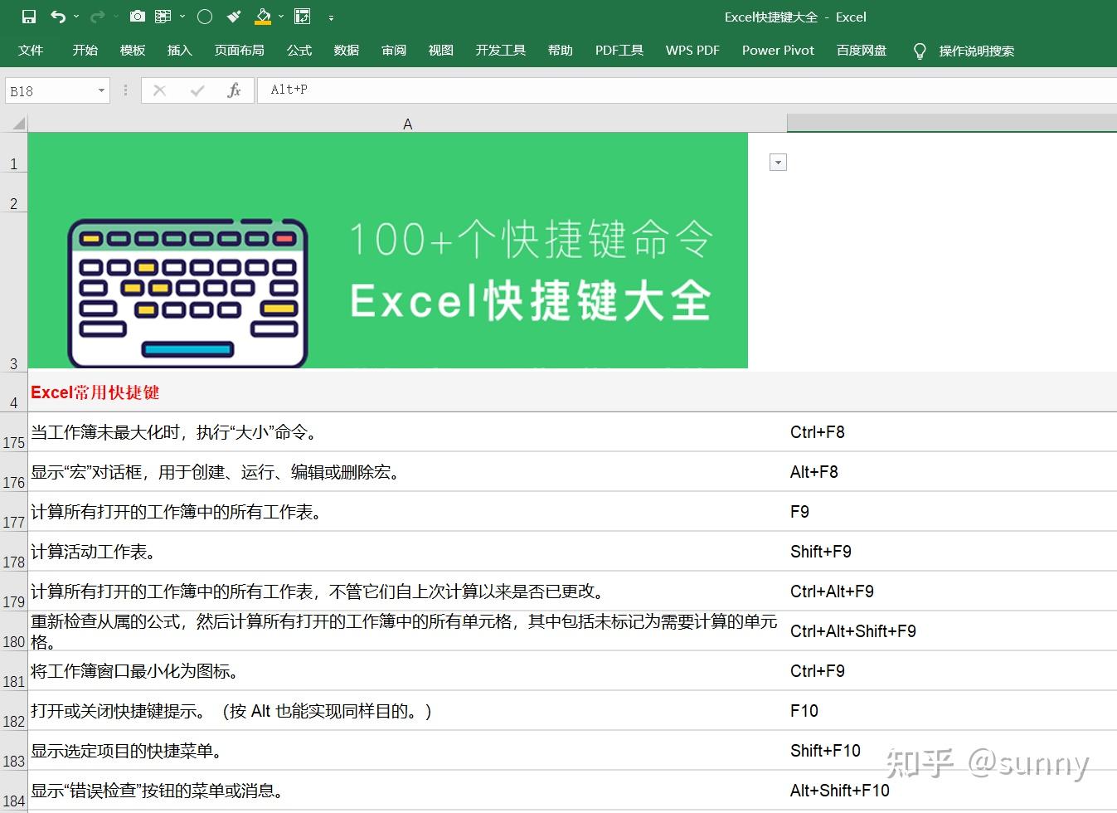Click the cell containing exactly Ctrl+Alt+F9
Screen dimensions: 1117x813
click(952, 591)
